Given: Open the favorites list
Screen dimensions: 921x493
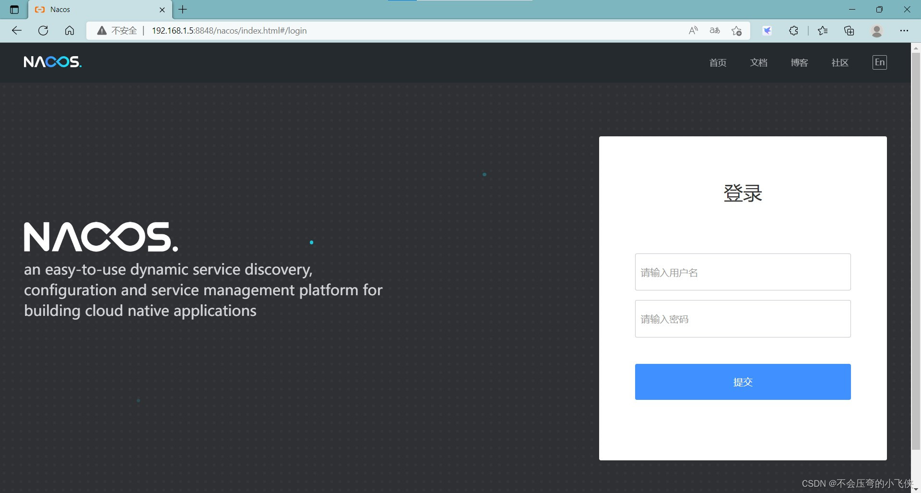Looking at the screenshot, I should tap(823, 31).
